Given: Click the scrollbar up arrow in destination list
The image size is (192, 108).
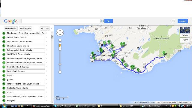Looking at the screenshot, I should (x=52, y=33).
